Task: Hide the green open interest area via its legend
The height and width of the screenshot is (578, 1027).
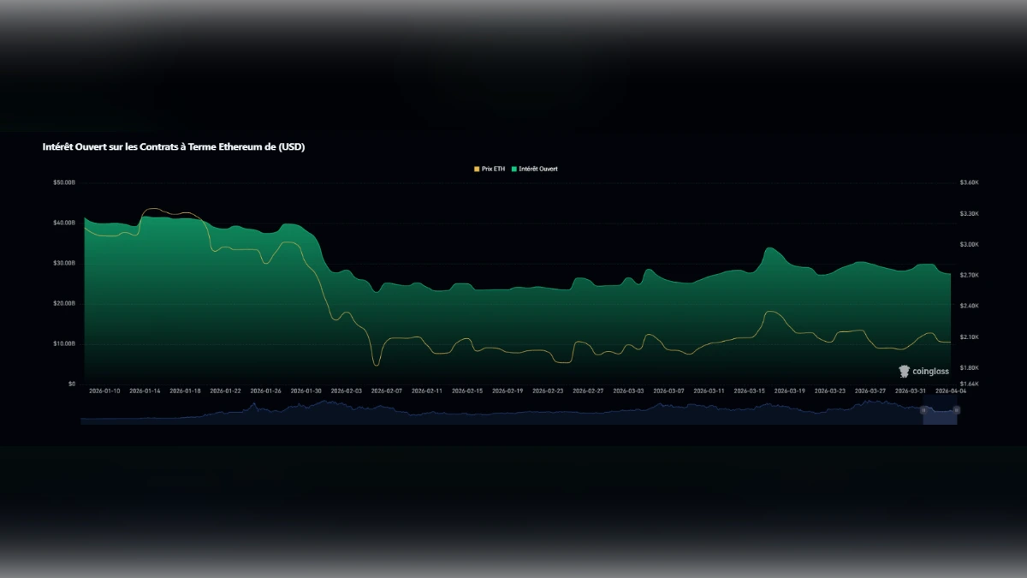Action: (x=535, y=169)
